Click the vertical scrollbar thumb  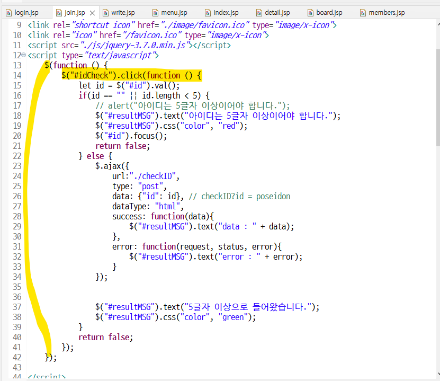(x=438, y=97)
